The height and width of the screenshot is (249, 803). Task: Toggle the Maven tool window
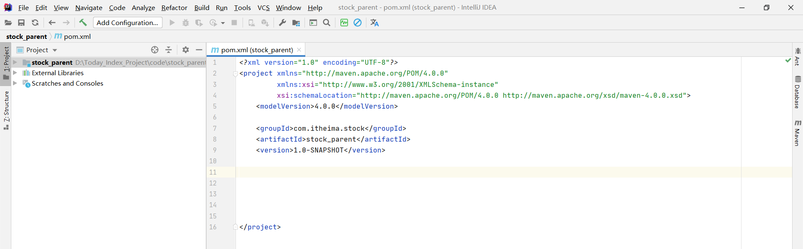point(797,133)
